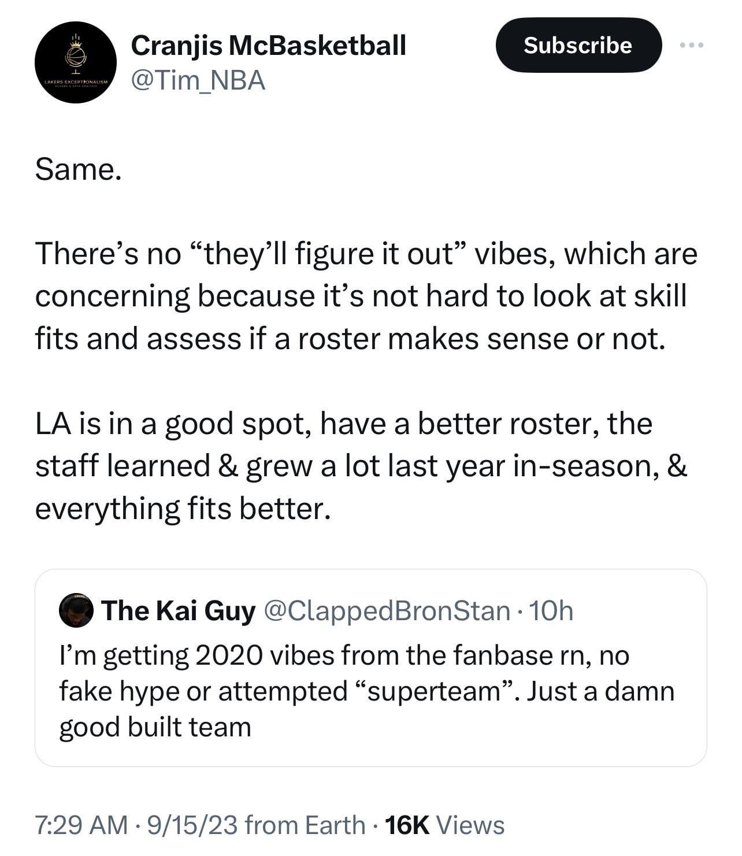Image resolution: width=742 pixels, height=856 pixels.
Task: Click the 7:29 AM post time
Action: (81, 825)
